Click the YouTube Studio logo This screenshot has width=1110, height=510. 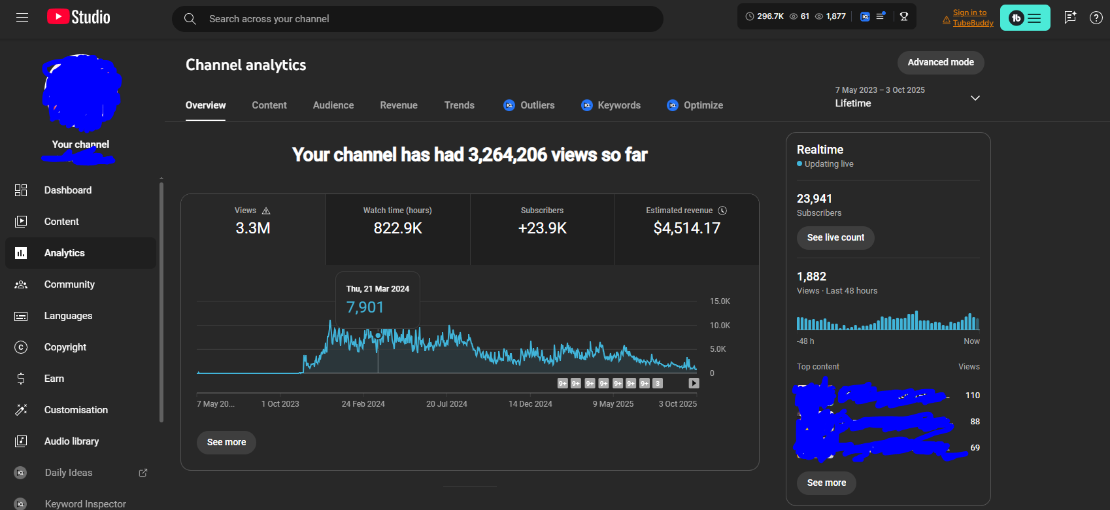tap(78, 17)
